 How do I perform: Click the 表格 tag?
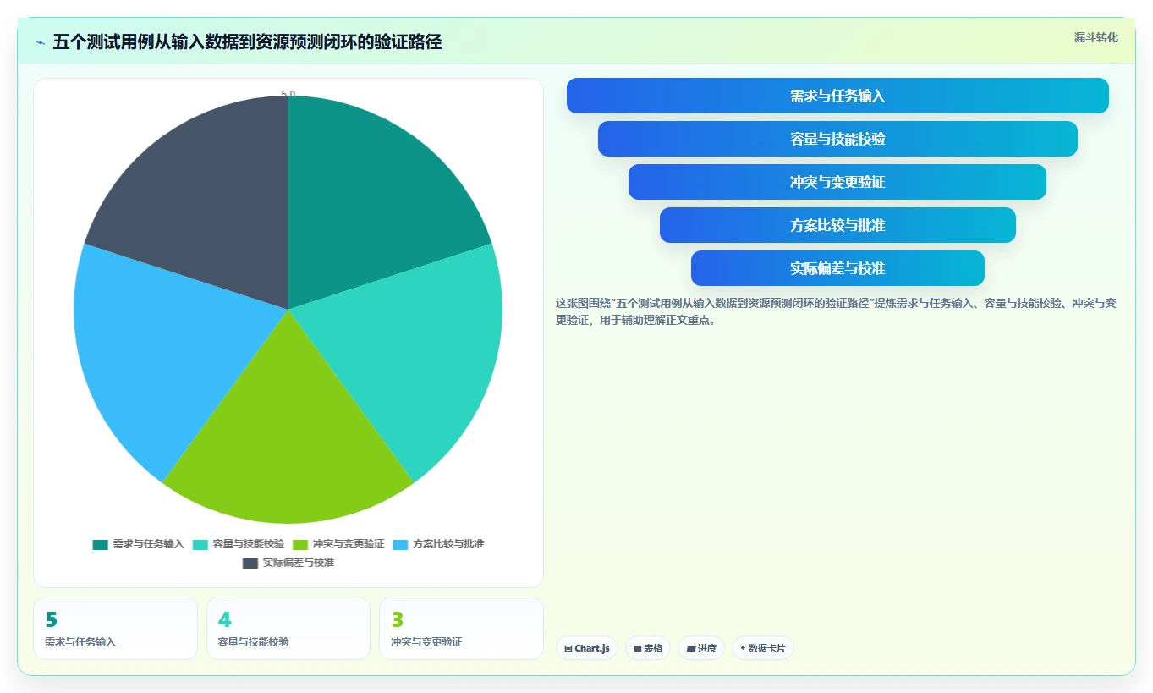pyautogui.click(x=648, y=648)
